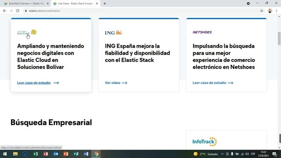Screen dimensions: 281x158
Task: Click the Bolívar logo
Action: click(x=27, y=32)
